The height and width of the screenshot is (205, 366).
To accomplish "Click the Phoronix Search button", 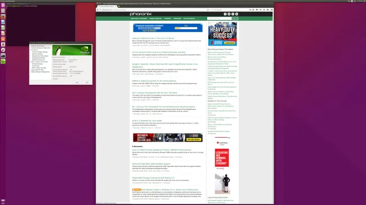I will (x=235, y=19).
